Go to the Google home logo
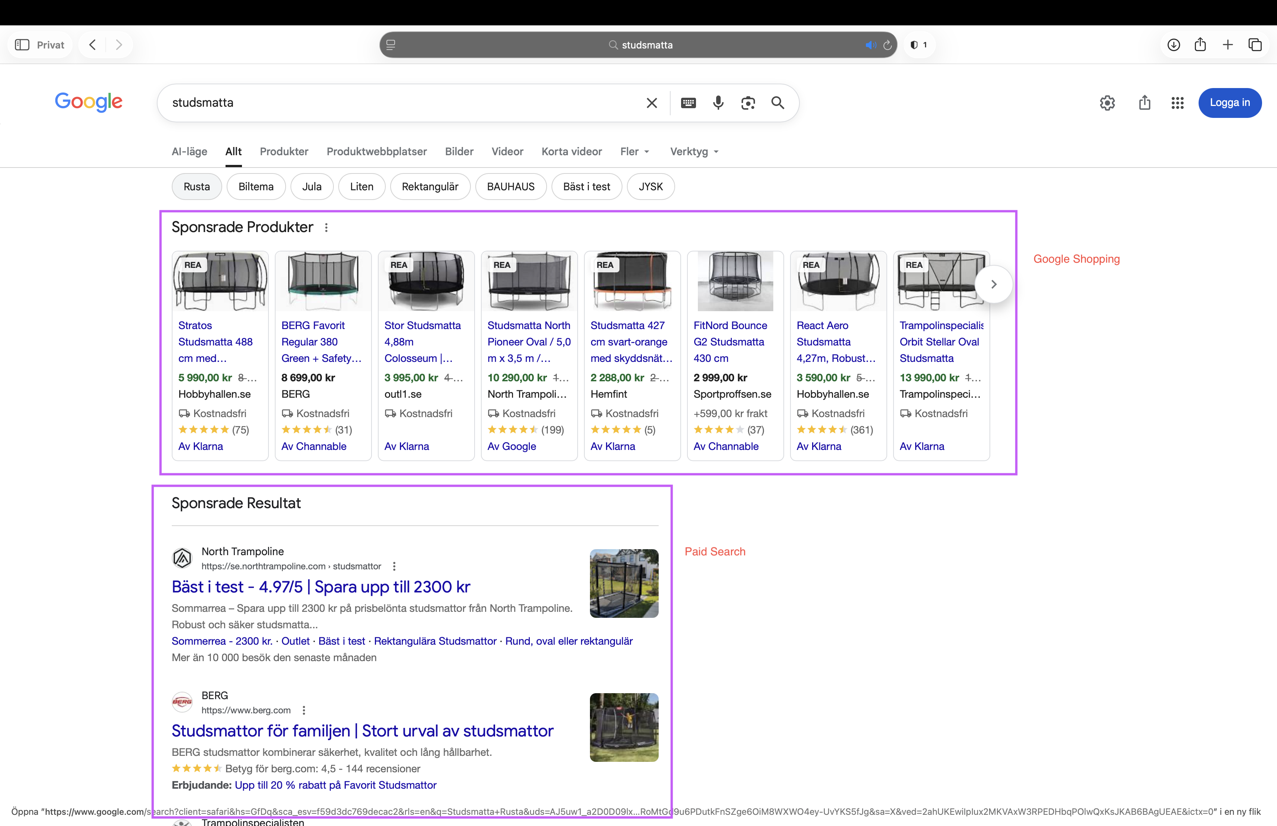The width and height of the screenshot is (1277, 826). pyautogui.click(x=88, y=102)
